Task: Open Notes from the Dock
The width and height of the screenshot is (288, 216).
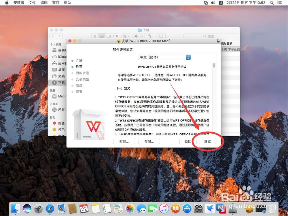Action: [x=96, y=209]
